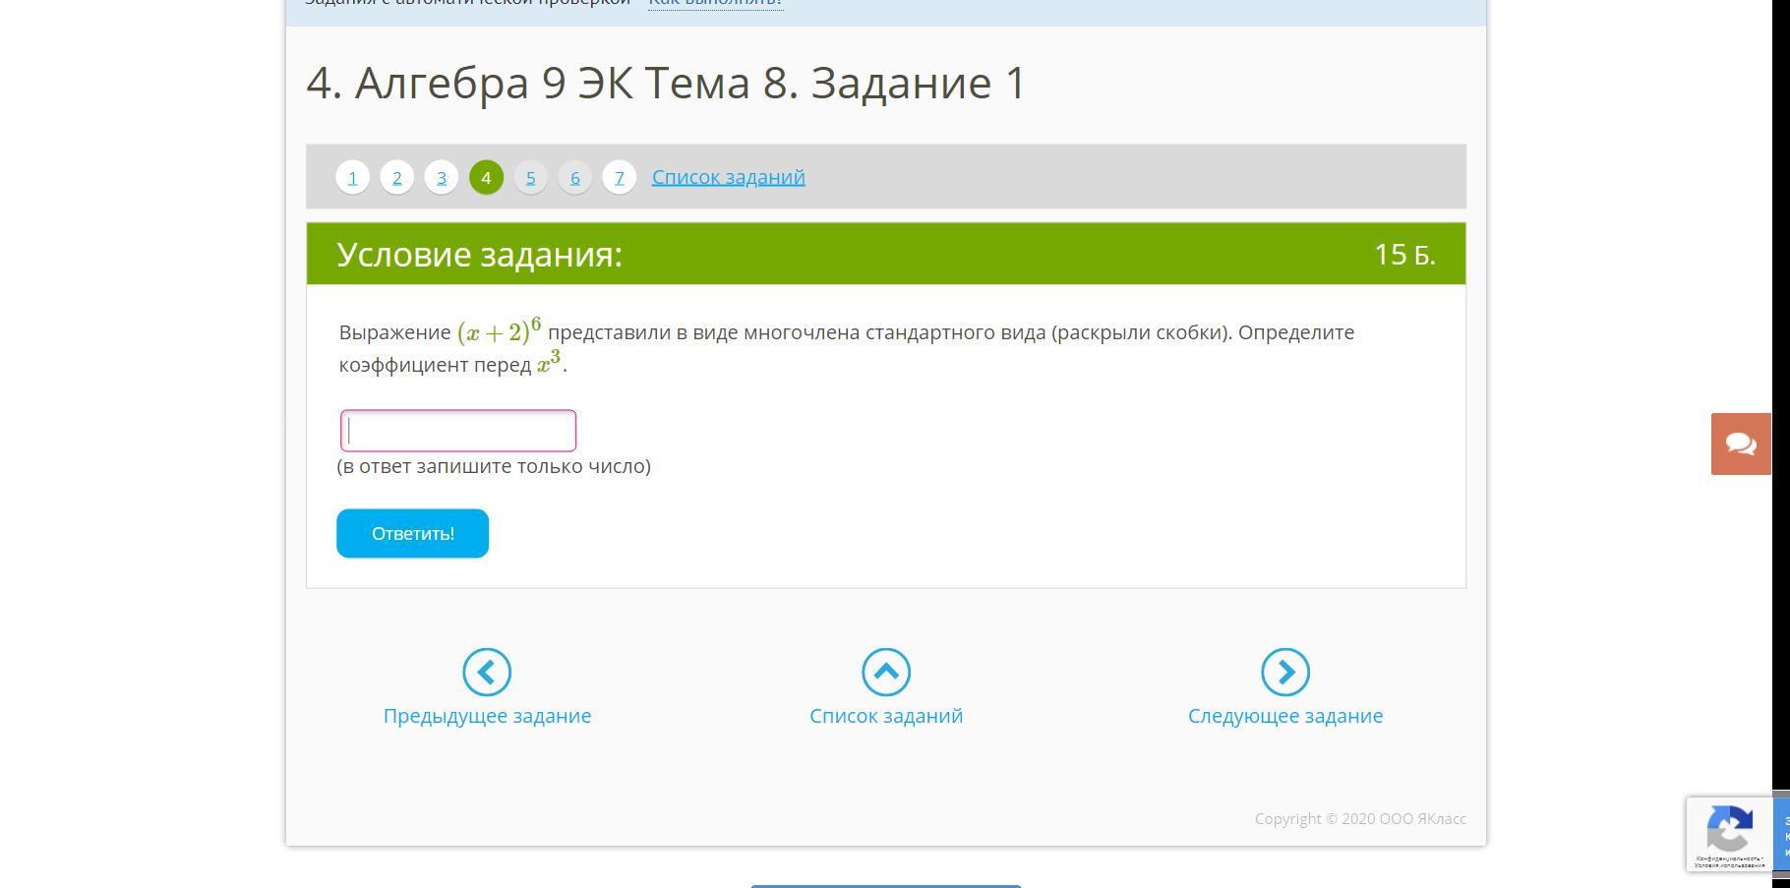Screen dimensions: 1790x888
Task: Open the orange chat support icon
Action: (1740, 444)
